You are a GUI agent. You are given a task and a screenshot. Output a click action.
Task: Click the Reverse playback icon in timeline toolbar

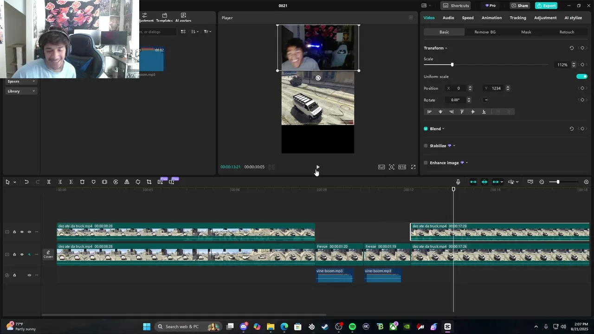[x=116, y=182]
